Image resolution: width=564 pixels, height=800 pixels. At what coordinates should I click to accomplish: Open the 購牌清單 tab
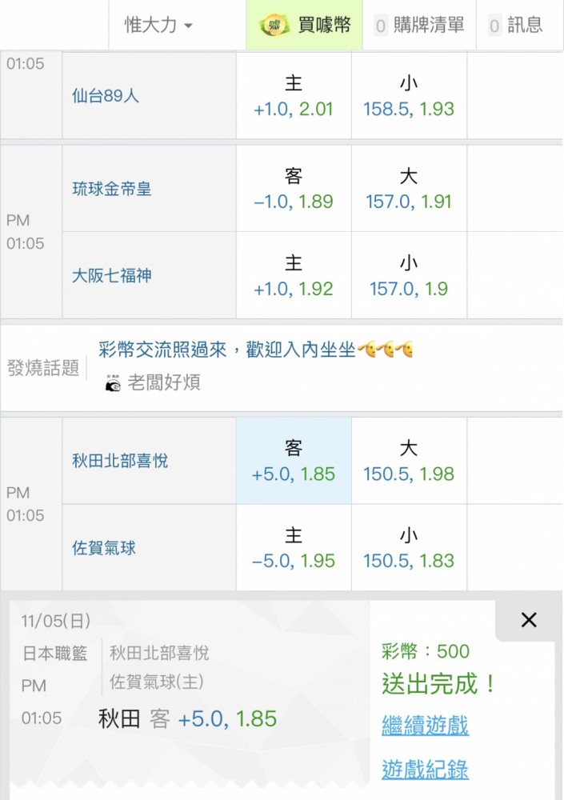[x=419, y=26]
